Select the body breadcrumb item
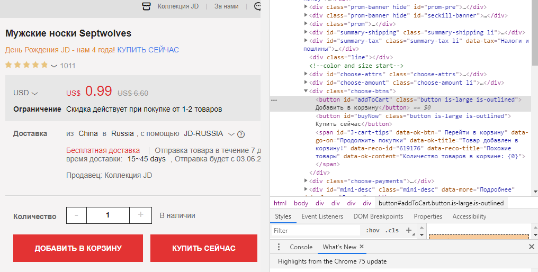 point(301,203)
